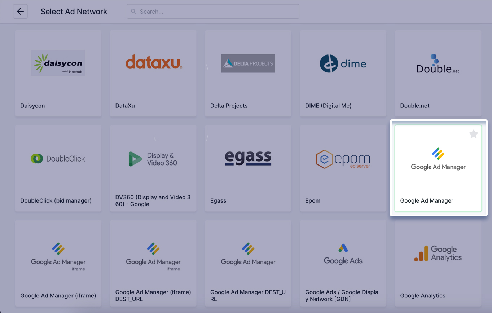Click the "Select Ad Network" heading

pos(74,12)
